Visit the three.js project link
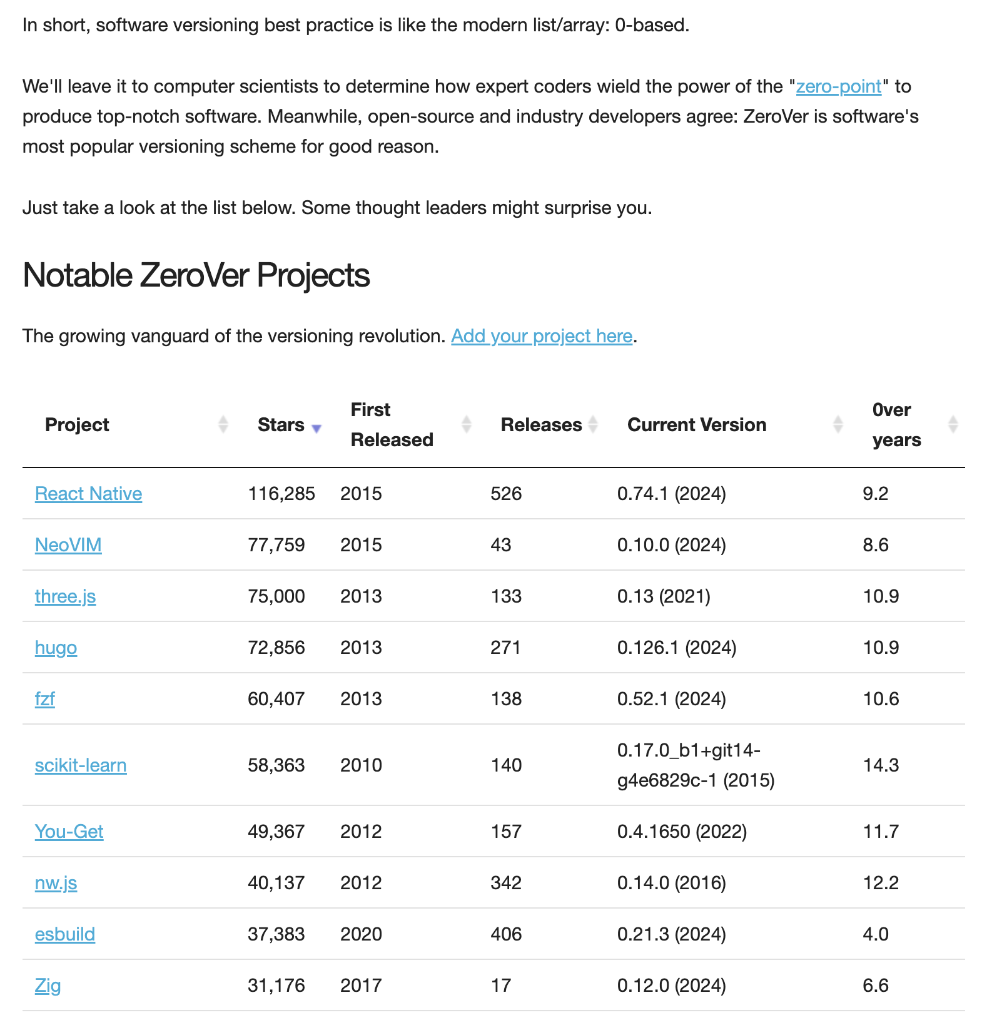The image size is (987, 1020). [65, 596]
